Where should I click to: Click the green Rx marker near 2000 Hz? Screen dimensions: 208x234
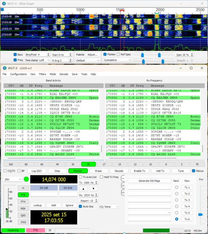(157, 13)
